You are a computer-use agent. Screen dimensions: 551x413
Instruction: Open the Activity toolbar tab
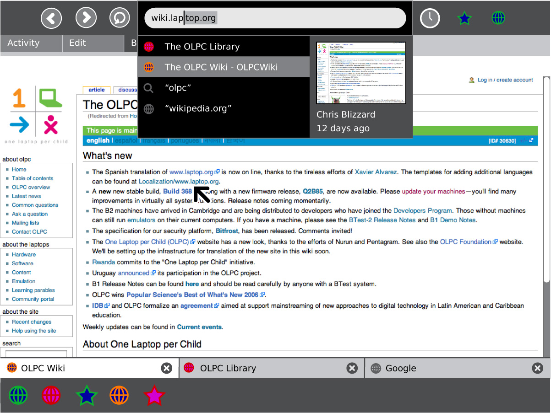(23, 43)
